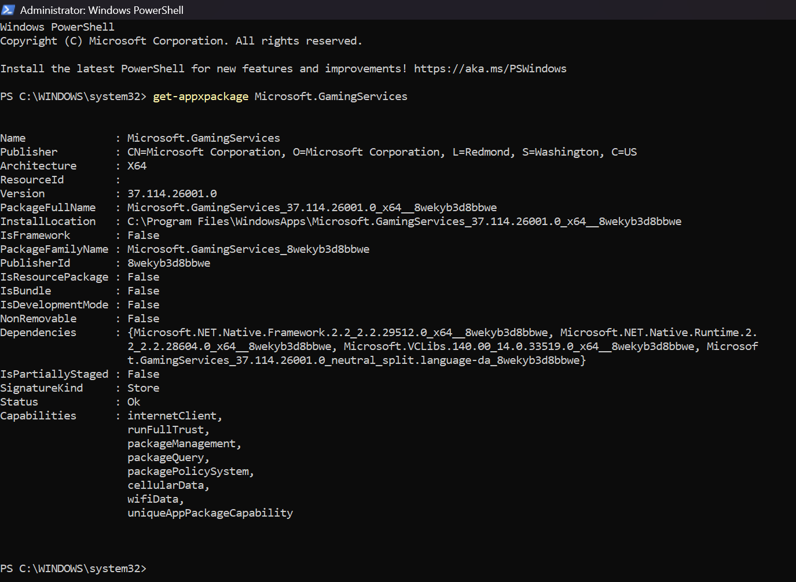Click the IsResourcePackage value 'False'

click(144, 277)
